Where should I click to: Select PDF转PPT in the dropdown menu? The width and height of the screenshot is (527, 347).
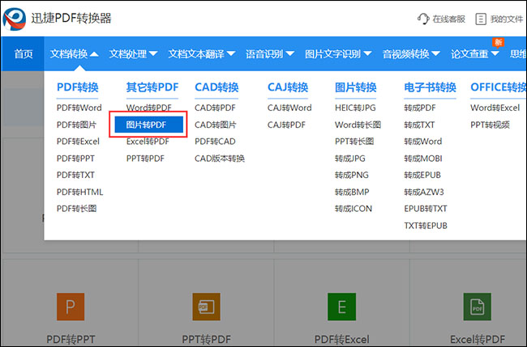(x=75, y=159)
